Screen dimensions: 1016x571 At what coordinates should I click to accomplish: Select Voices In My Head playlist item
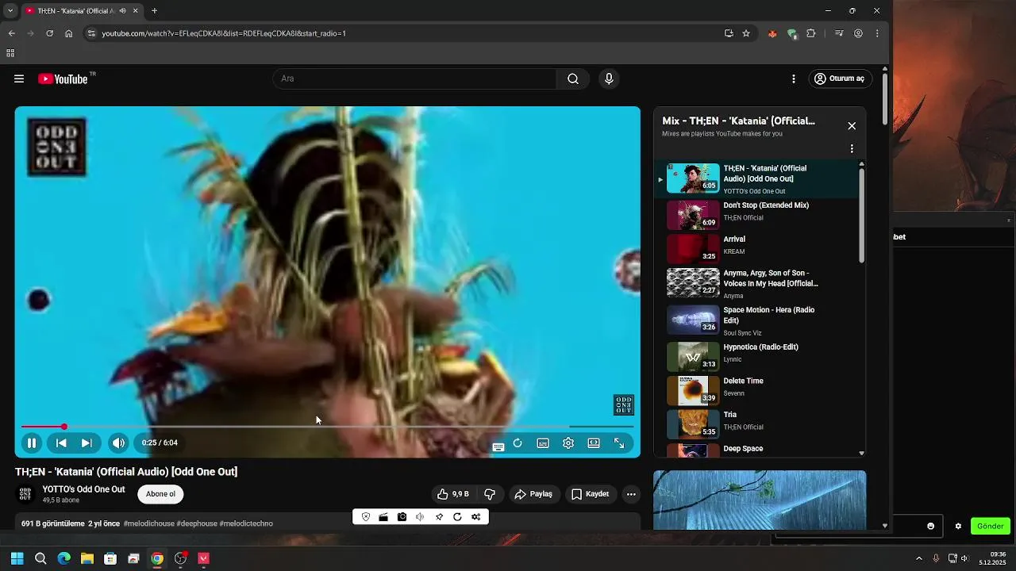point(756,283)
